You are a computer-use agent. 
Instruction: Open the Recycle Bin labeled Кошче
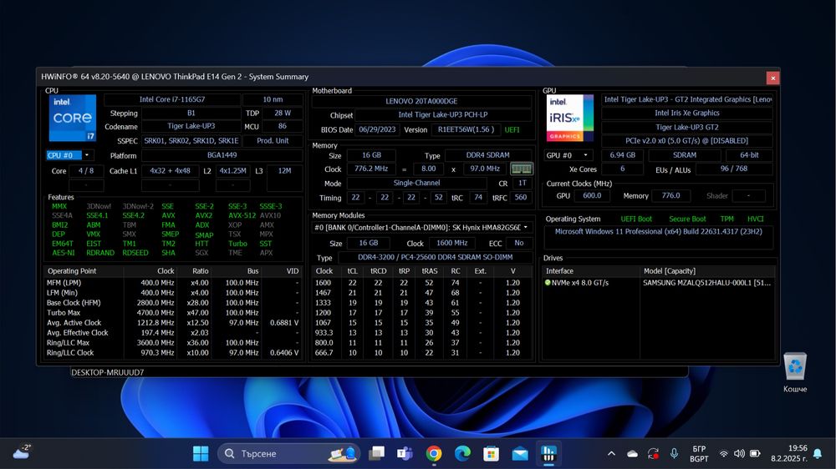(794, 373)
